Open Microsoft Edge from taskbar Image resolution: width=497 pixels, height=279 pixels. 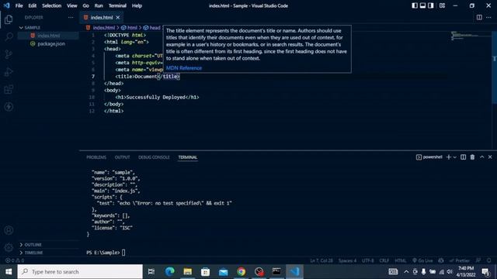(x=169, y=272)
